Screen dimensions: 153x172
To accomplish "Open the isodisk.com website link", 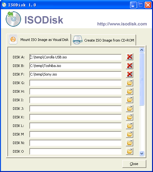I will click(x=122, y=24).
